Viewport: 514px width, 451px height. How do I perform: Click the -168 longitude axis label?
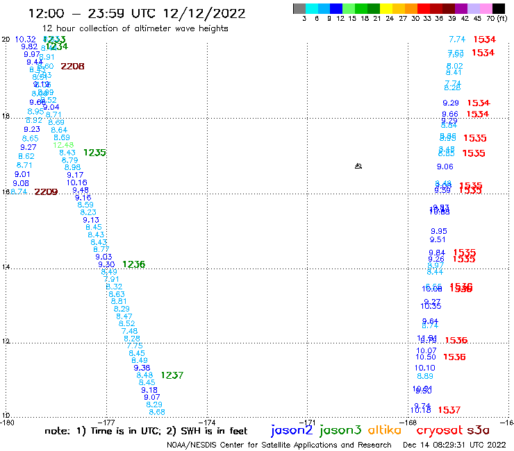coord(409,423)
